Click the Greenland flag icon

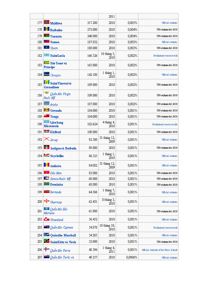47,219
